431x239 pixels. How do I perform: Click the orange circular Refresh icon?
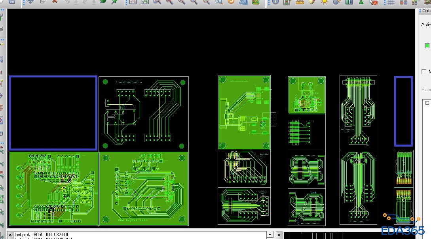tap(231, 1)
